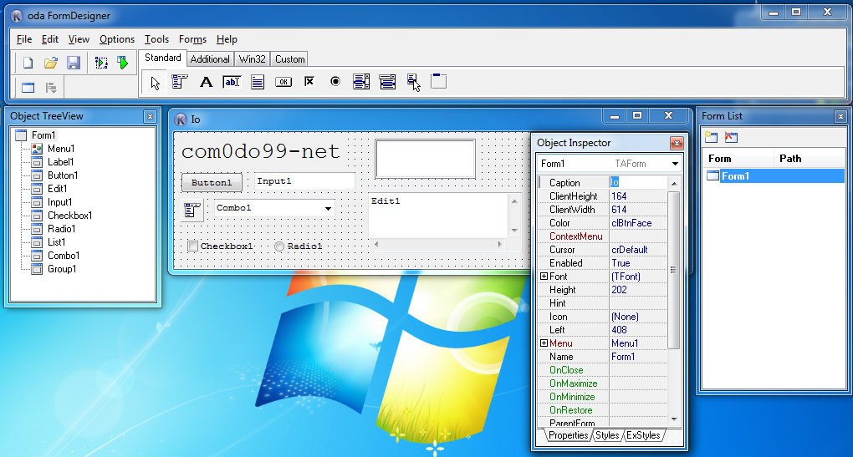
Task: Select the Memo component with lined page icon
Action: (x=258, y=82)
